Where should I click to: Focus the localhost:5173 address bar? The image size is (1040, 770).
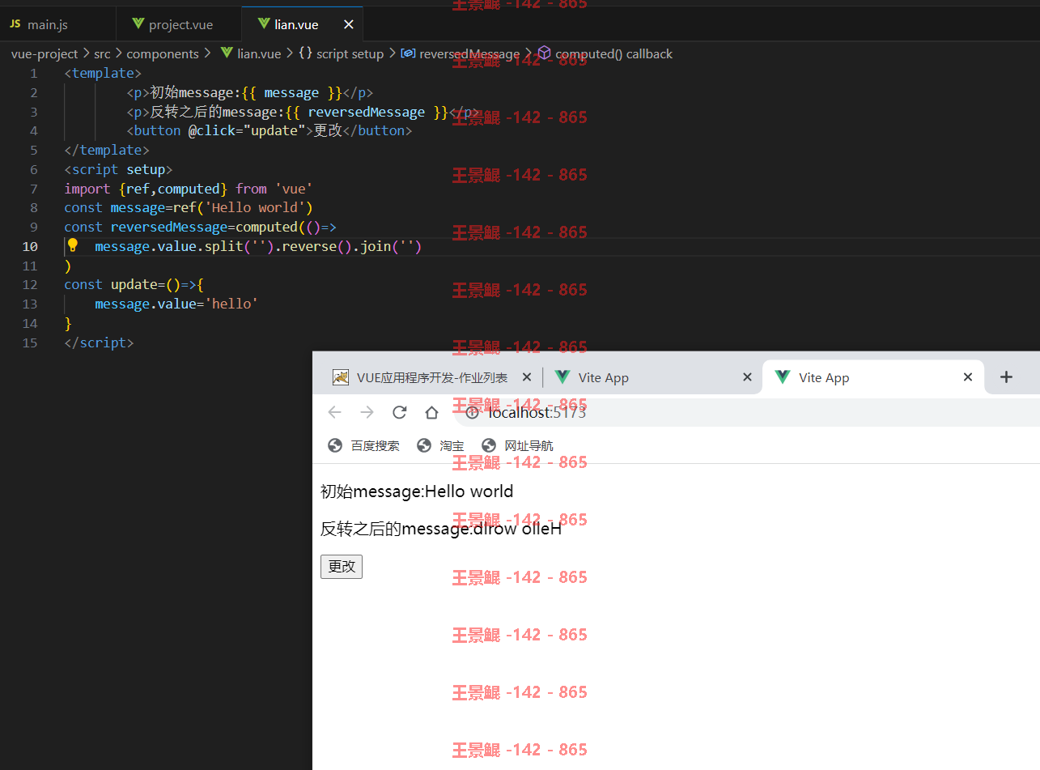click(749, 412)
